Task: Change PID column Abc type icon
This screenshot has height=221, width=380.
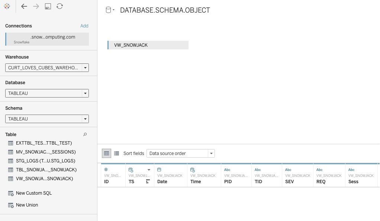Action: [227, 170]
